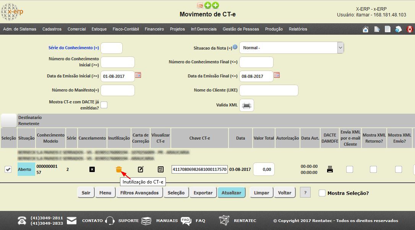Open the Inf.Gerenciais menu
415x230 pixels.
tap(204, 29)
